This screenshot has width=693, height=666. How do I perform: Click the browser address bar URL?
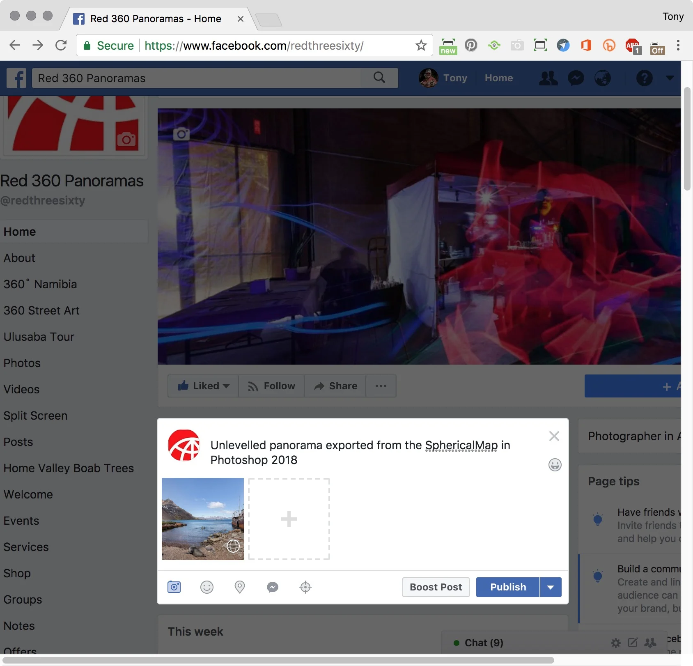click(254, 45)
